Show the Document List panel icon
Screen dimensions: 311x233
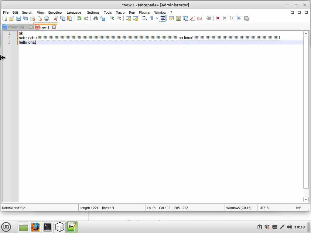186,19
